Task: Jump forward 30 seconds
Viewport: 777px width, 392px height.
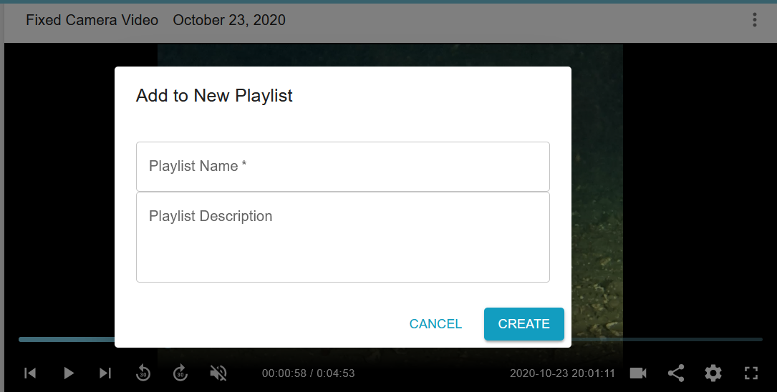Action: [x=180, y=373]
